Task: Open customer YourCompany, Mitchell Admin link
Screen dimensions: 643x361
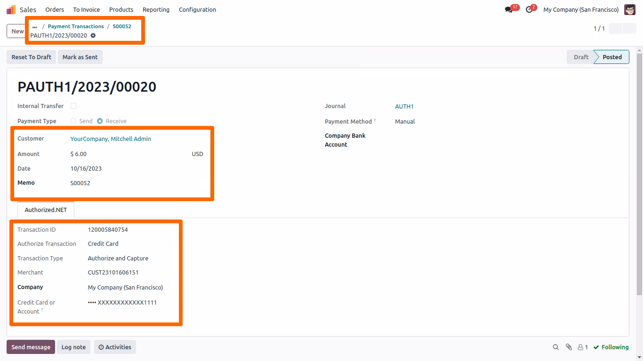Action: 111,139
